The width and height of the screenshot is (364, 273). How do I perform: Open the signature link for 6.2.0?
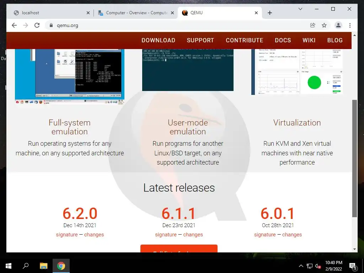(67, 235)
